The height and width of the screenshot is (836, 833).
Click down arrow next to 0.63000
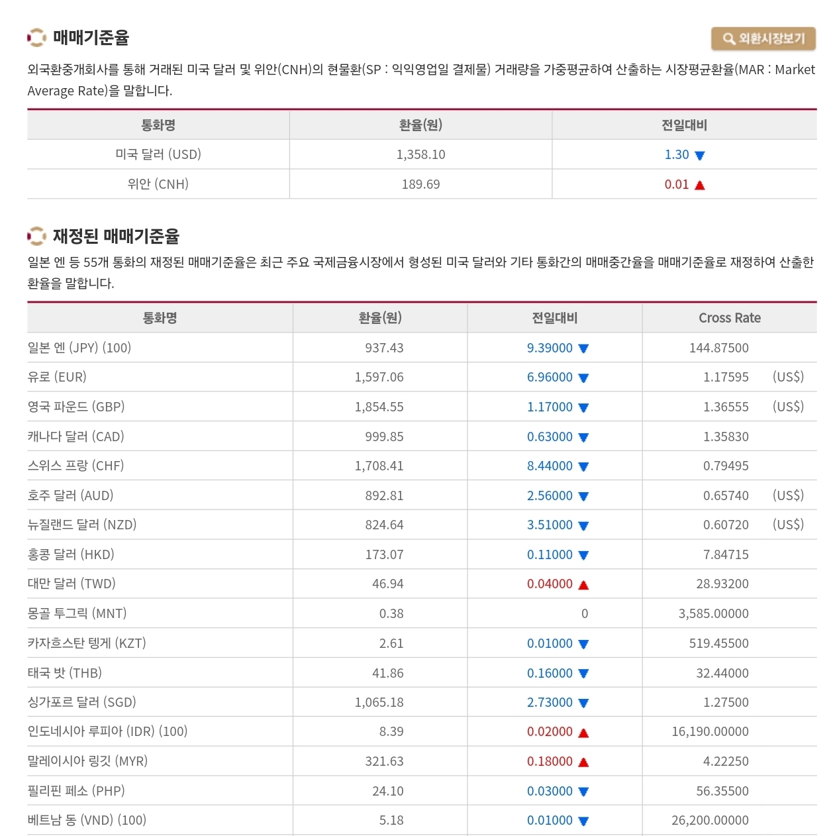click(x=583, y=437)
